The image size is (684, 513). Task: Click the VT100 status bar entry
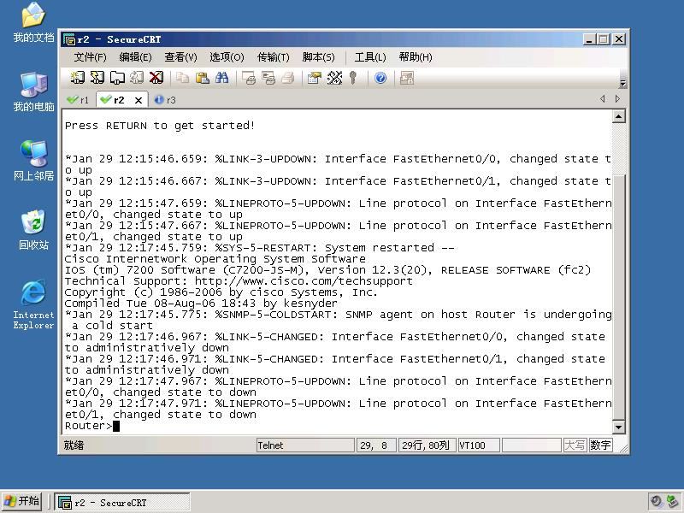click(479, 445)
